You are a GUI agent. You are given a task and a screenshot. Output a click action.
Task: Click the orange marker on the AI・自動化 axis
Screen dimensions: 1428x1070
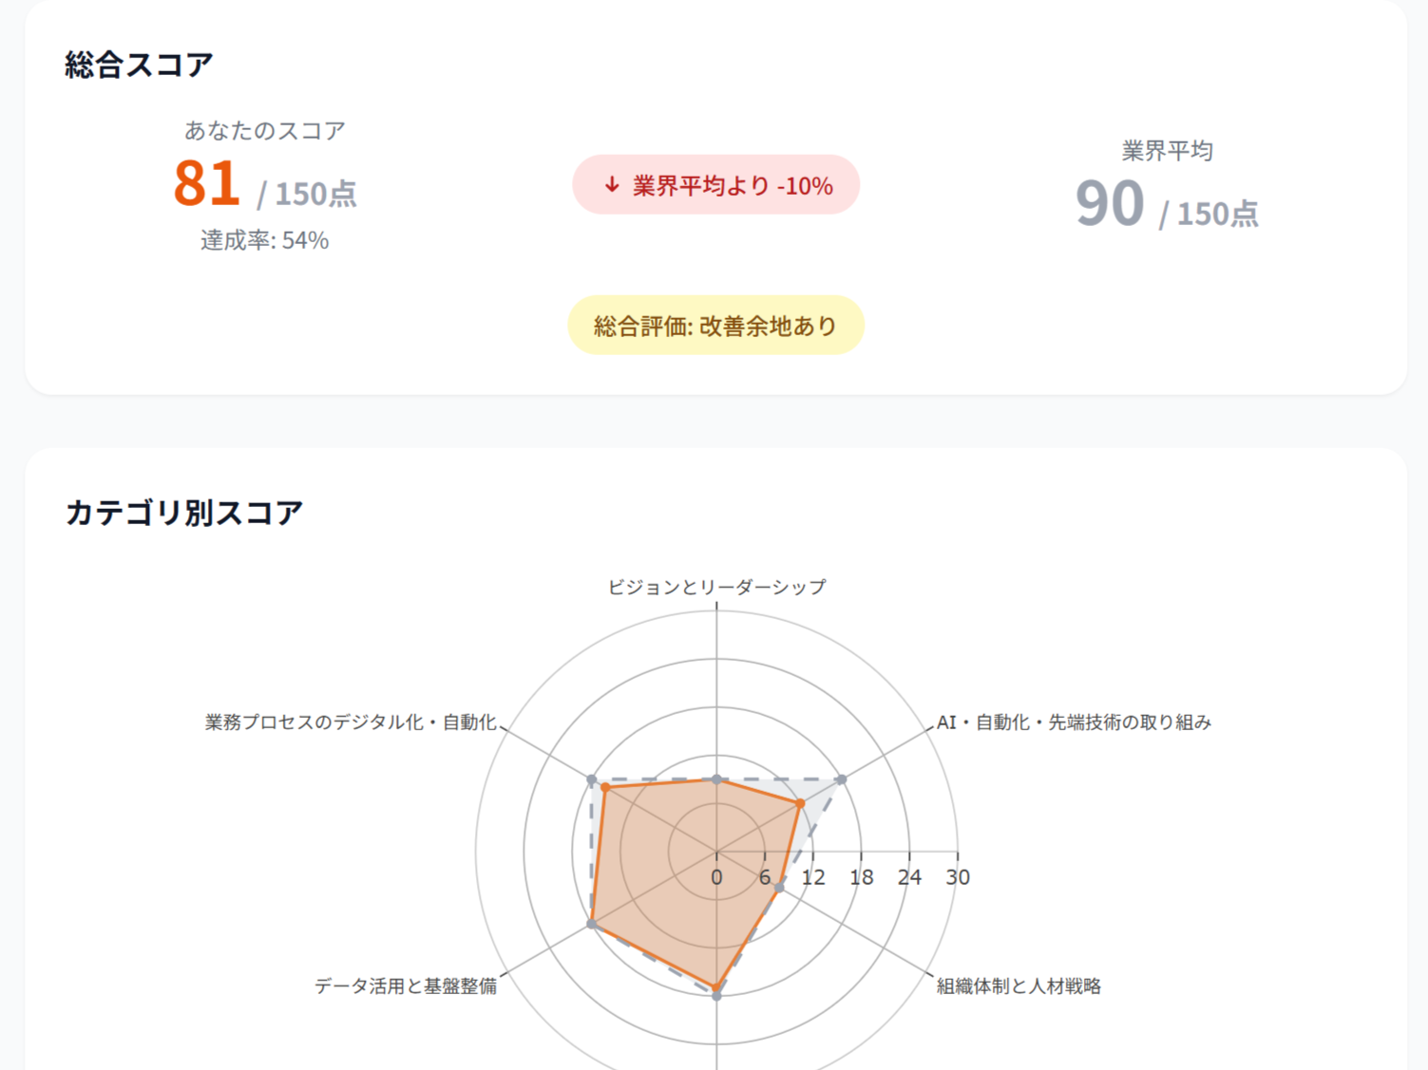point(801,801)
